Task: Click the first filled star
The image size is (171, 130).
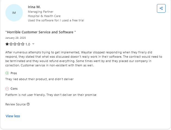Action: tap(7, 44)
